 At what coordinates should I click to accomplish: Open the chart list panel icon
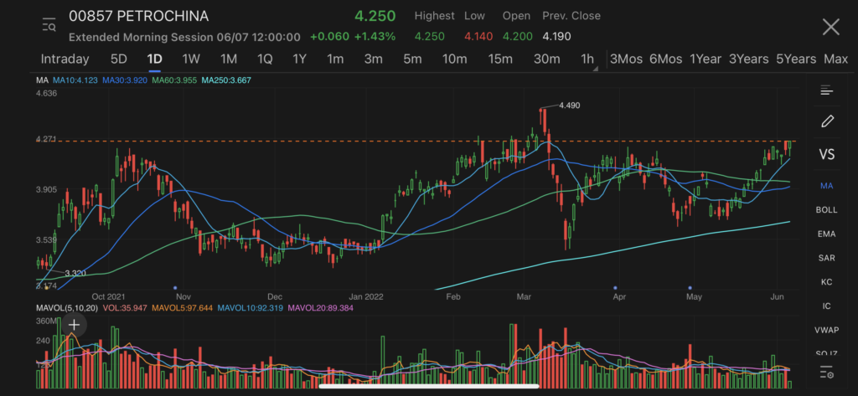coord(826,90)
